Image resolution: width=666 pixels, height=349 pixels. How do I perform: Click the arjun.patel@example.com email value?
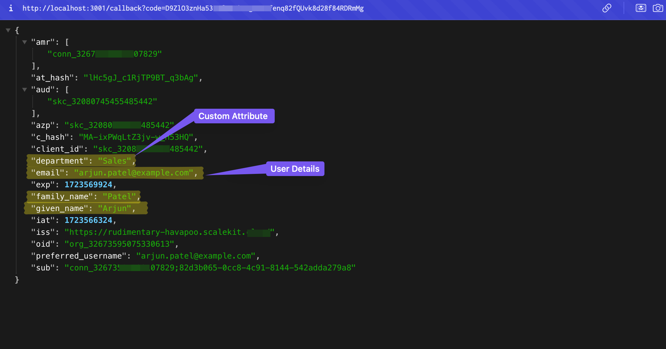(134, 173)
